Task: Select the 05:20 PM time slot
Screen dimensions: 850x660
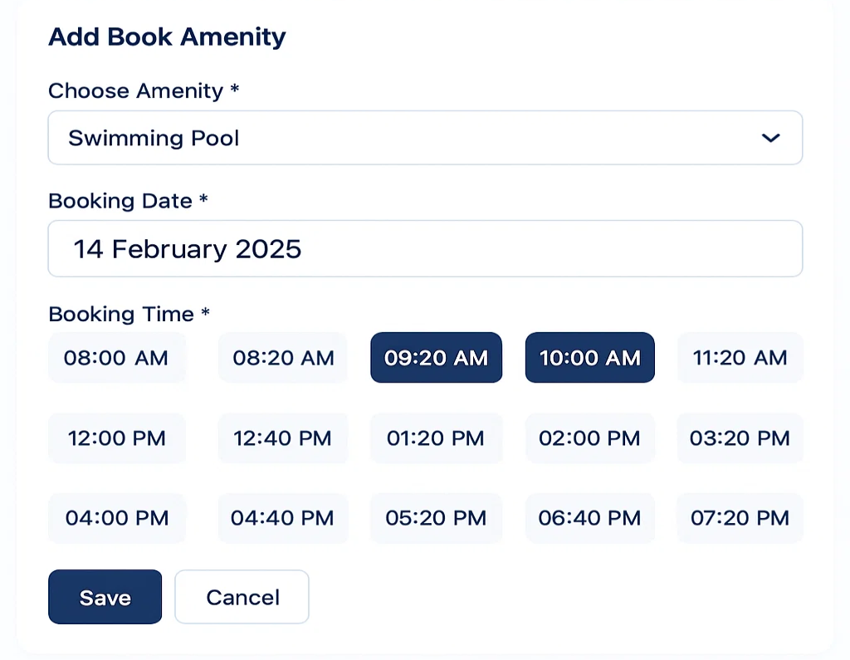Action: click(436, 517)
